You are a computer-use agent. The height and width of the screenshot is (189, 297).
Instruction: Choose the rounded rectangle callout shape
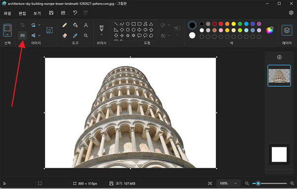(x=140, y=36)
